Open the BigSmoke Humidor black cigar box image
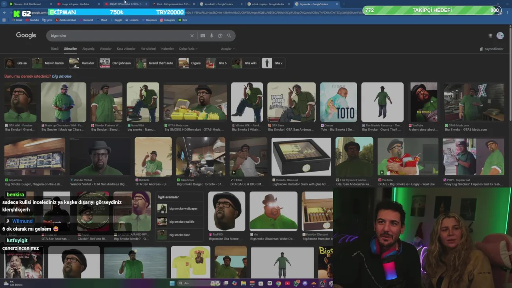This screenshot has width=512, height=288. pos(301,157)
